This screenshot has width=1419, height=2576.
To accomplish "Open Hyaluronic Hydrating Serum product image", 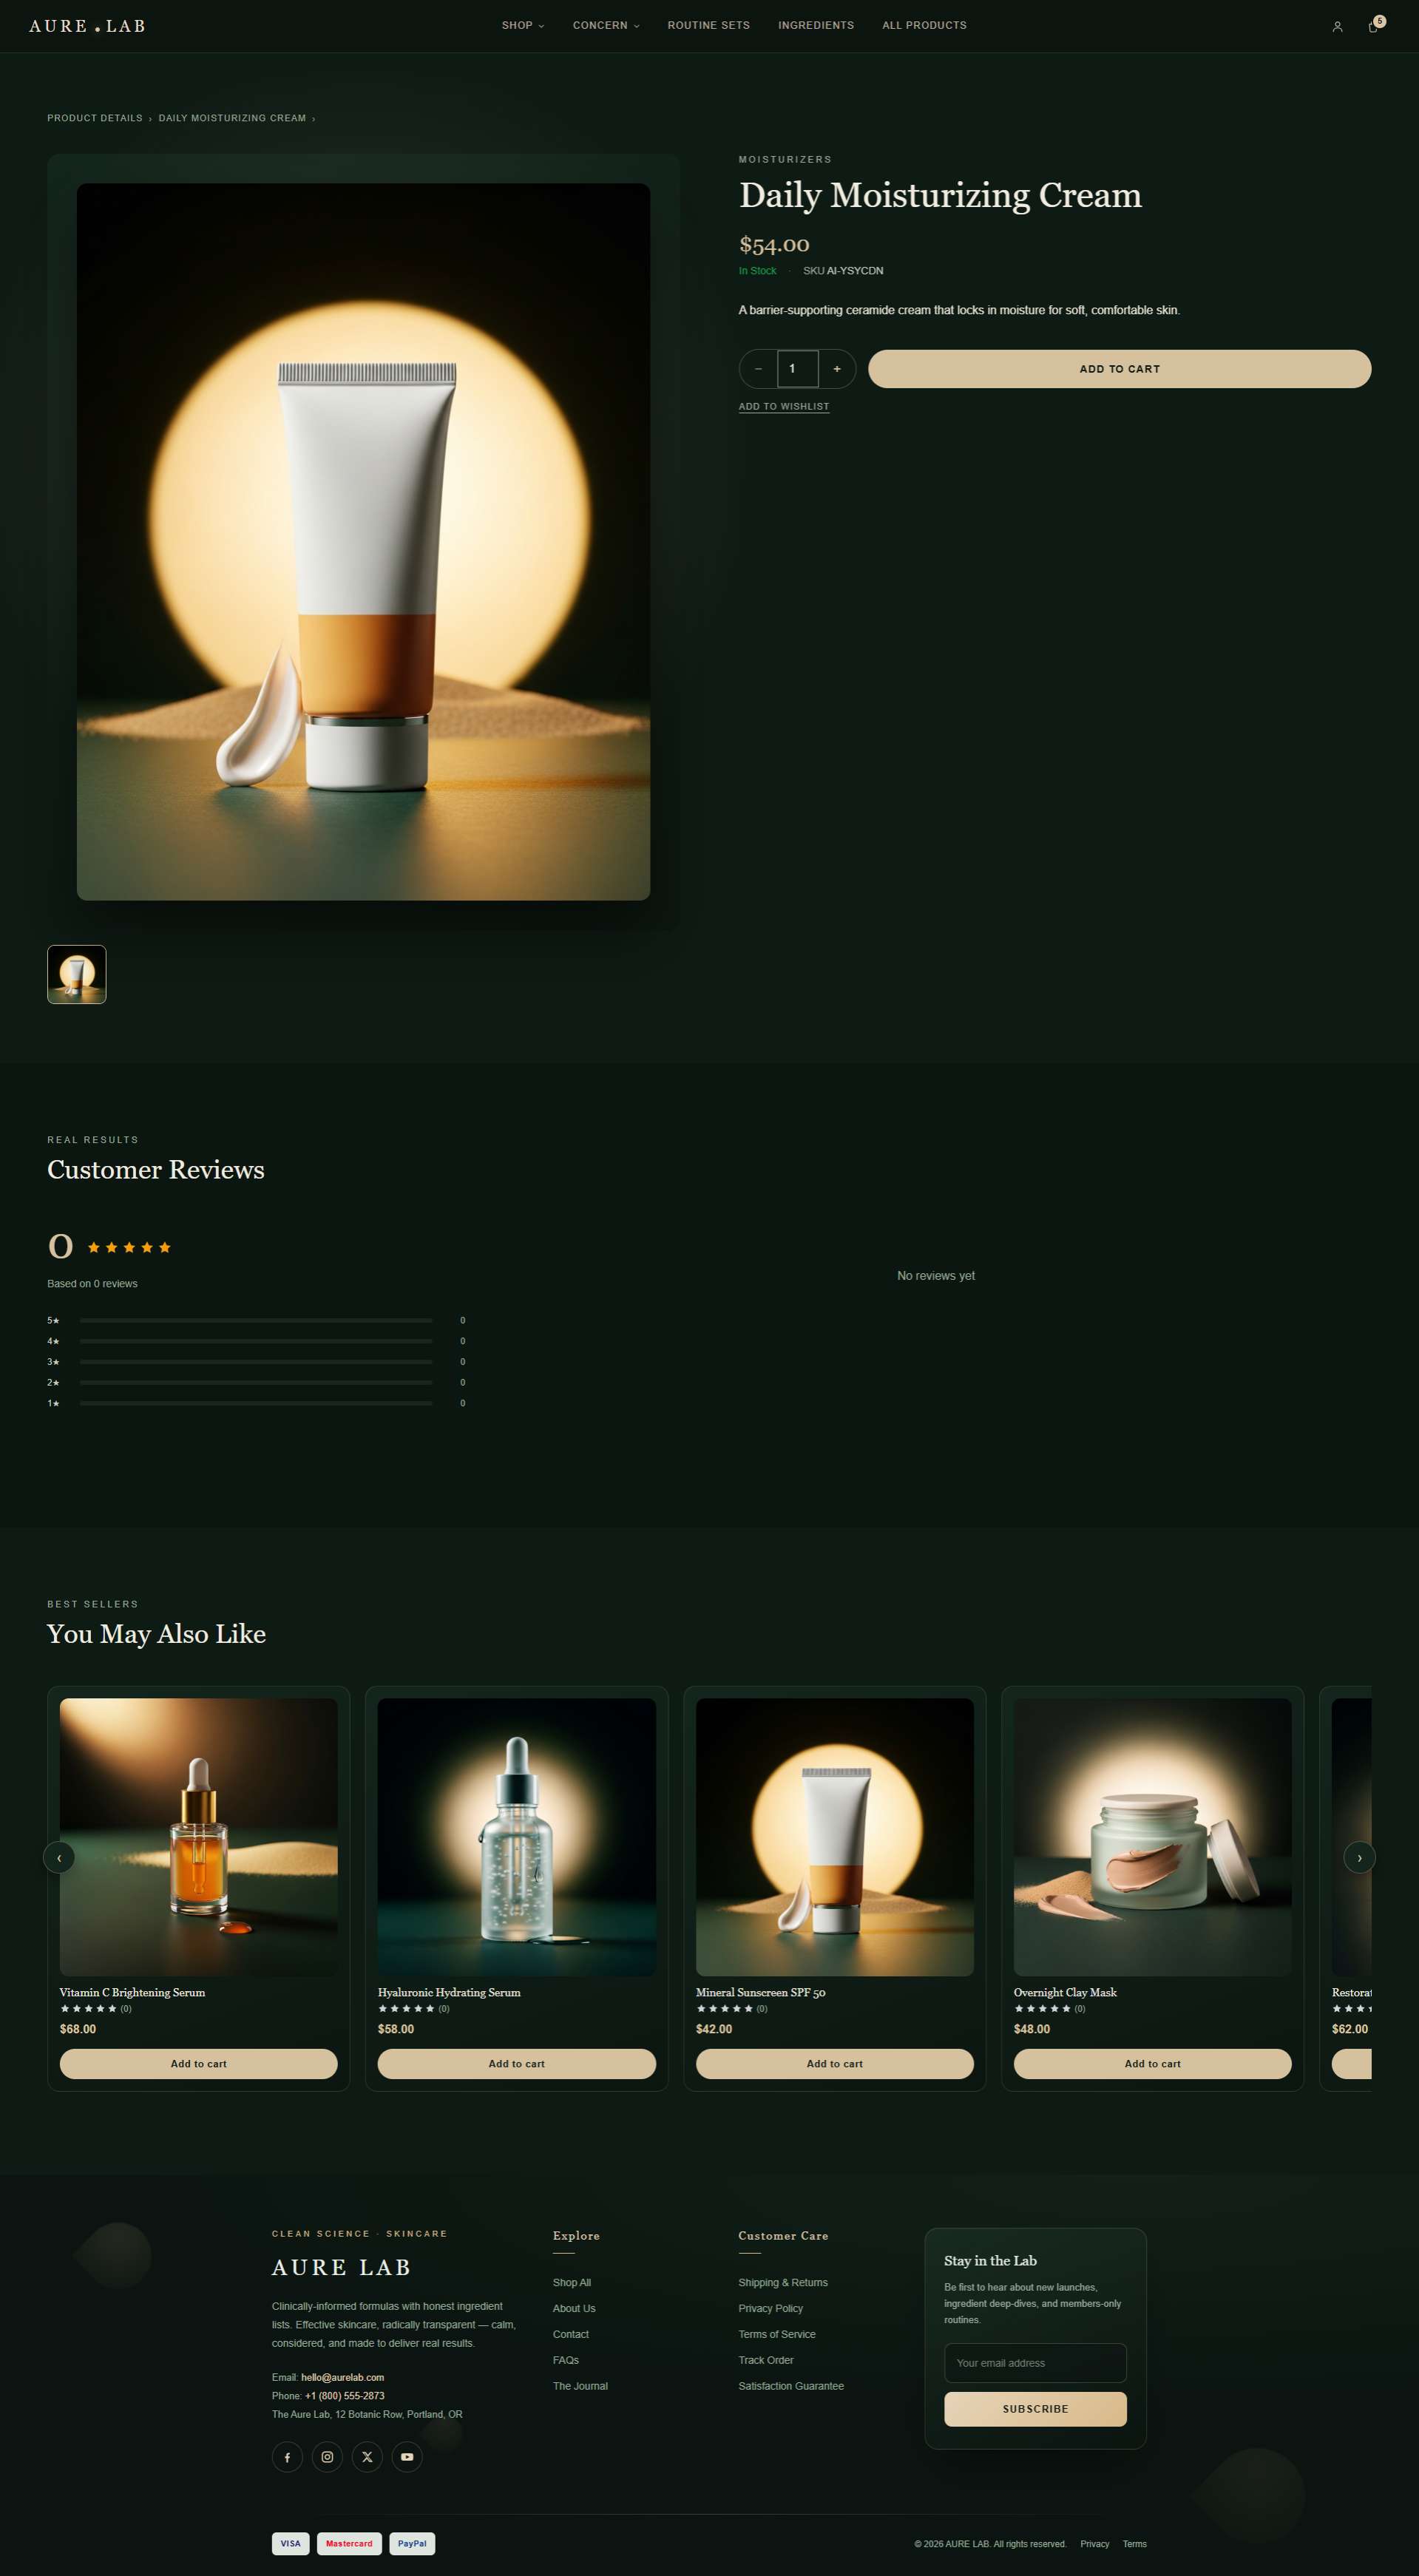I will pyautogui.click(x=517, y=1836).
